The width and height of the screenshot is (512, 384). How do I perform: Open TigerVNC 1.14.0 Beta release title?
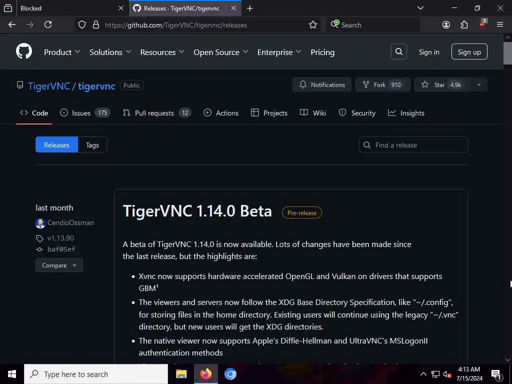(197, 211)
